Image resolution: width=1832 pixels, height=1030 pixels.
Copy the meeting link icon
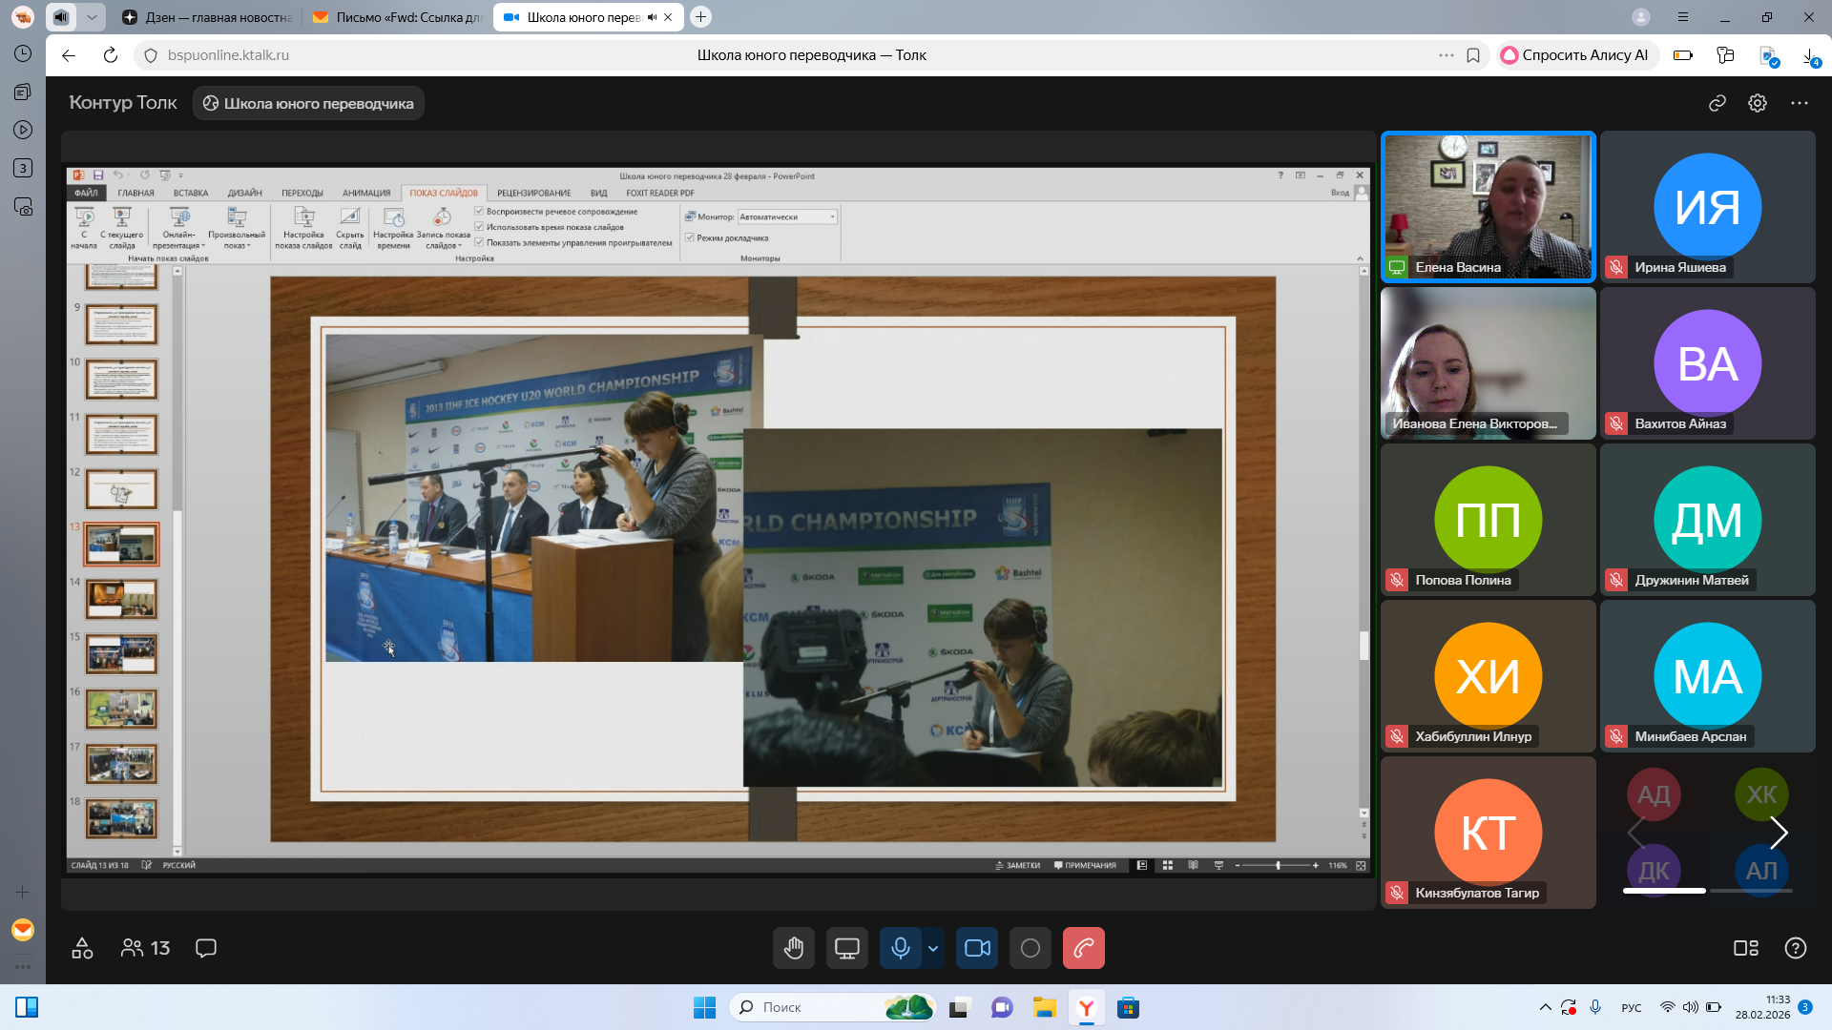click(1717, 103)
